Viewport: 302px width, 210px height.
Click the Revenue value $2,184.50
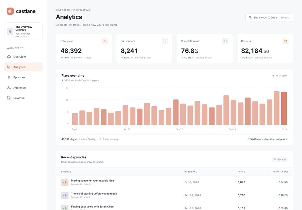255,51
